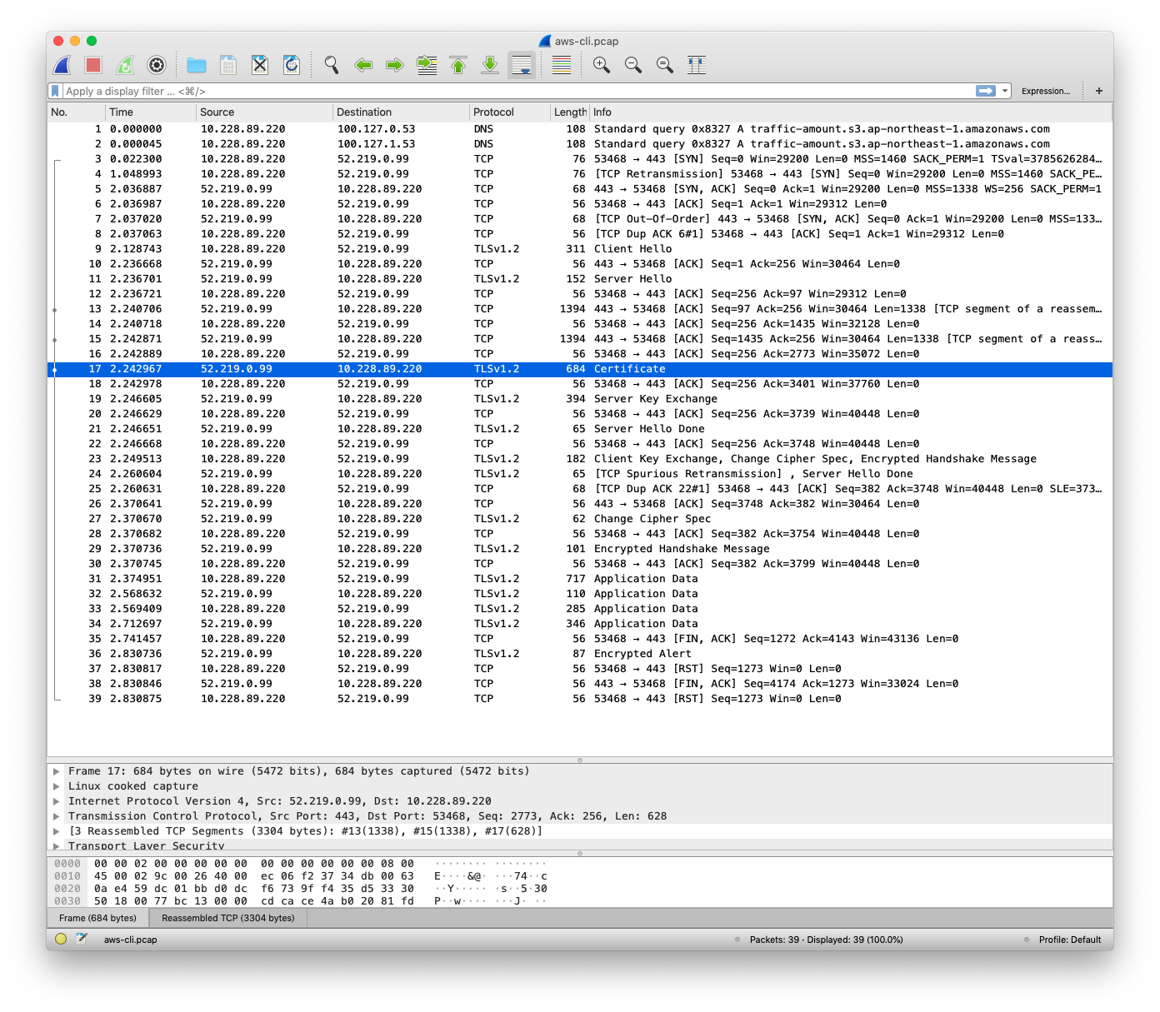
Task: Click the find packet magnifier icon
Action: [332, 65]
